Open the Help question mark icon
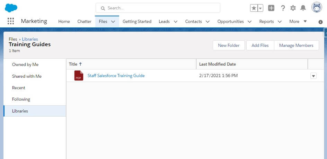The height and width of the screenshot is (159, 327). [x=283, y=8]
